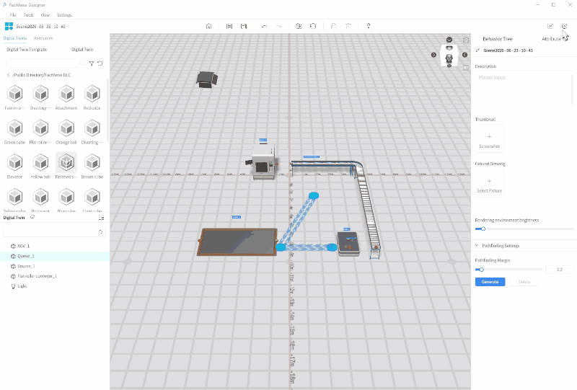Click the Screenshot thumbnail button
577x390 pixels.
click(x=490, y=139)
